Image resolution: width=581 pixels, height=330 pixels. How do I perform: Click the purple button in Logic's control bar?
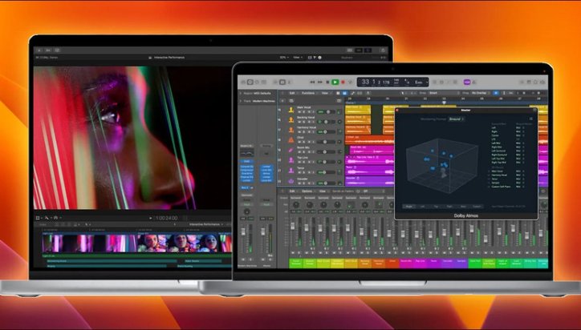(467, 82)
